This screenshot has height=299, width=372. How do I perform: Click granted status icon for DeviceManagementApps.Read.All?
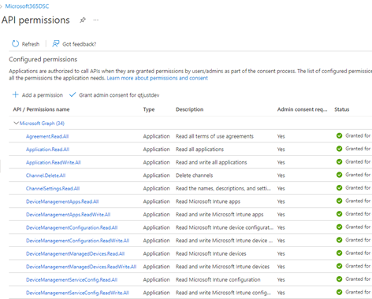339,201
